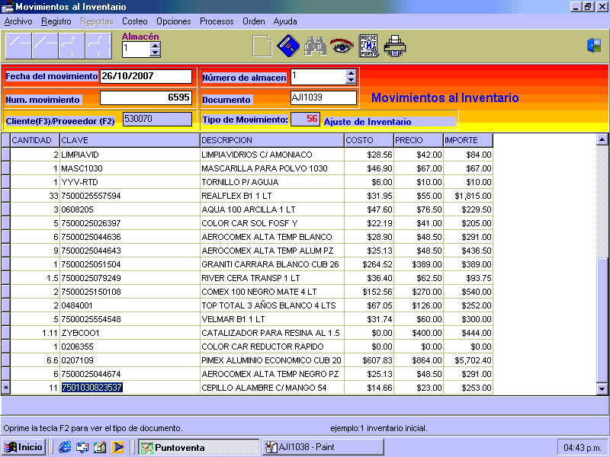
Task: Print using the printer icon
Action: pos(395,46)
